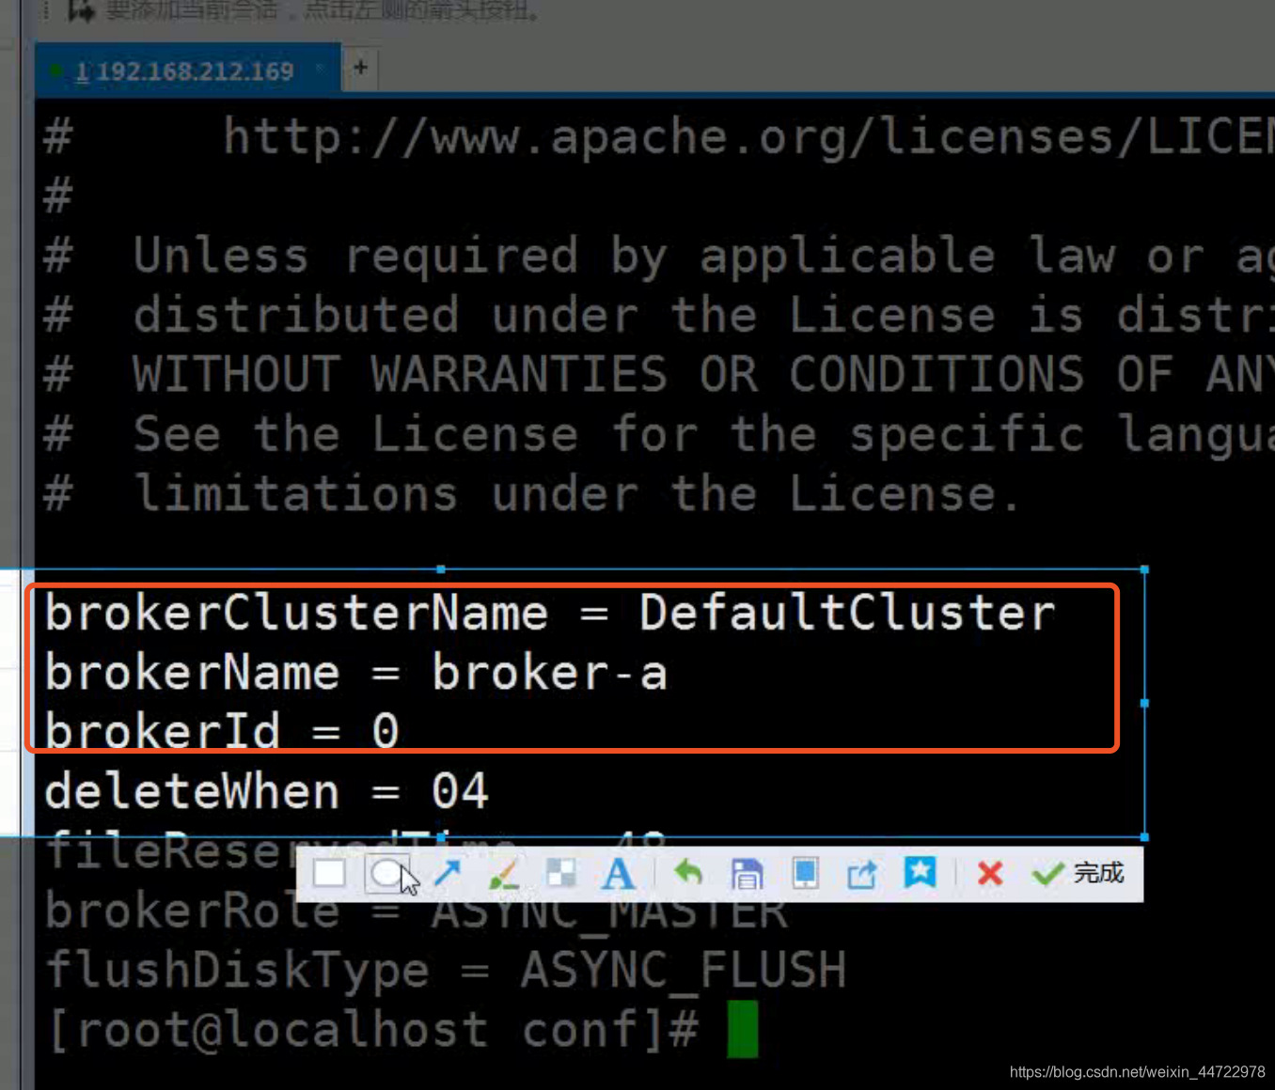
Task: Open a new session tab with plus
Action: (x=360, y=68)
